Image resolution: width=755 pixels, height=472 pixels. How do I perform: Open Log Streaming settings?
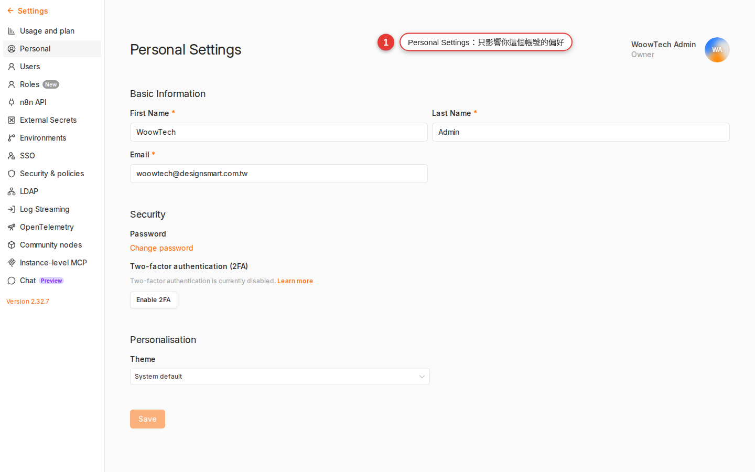[52, 209]
